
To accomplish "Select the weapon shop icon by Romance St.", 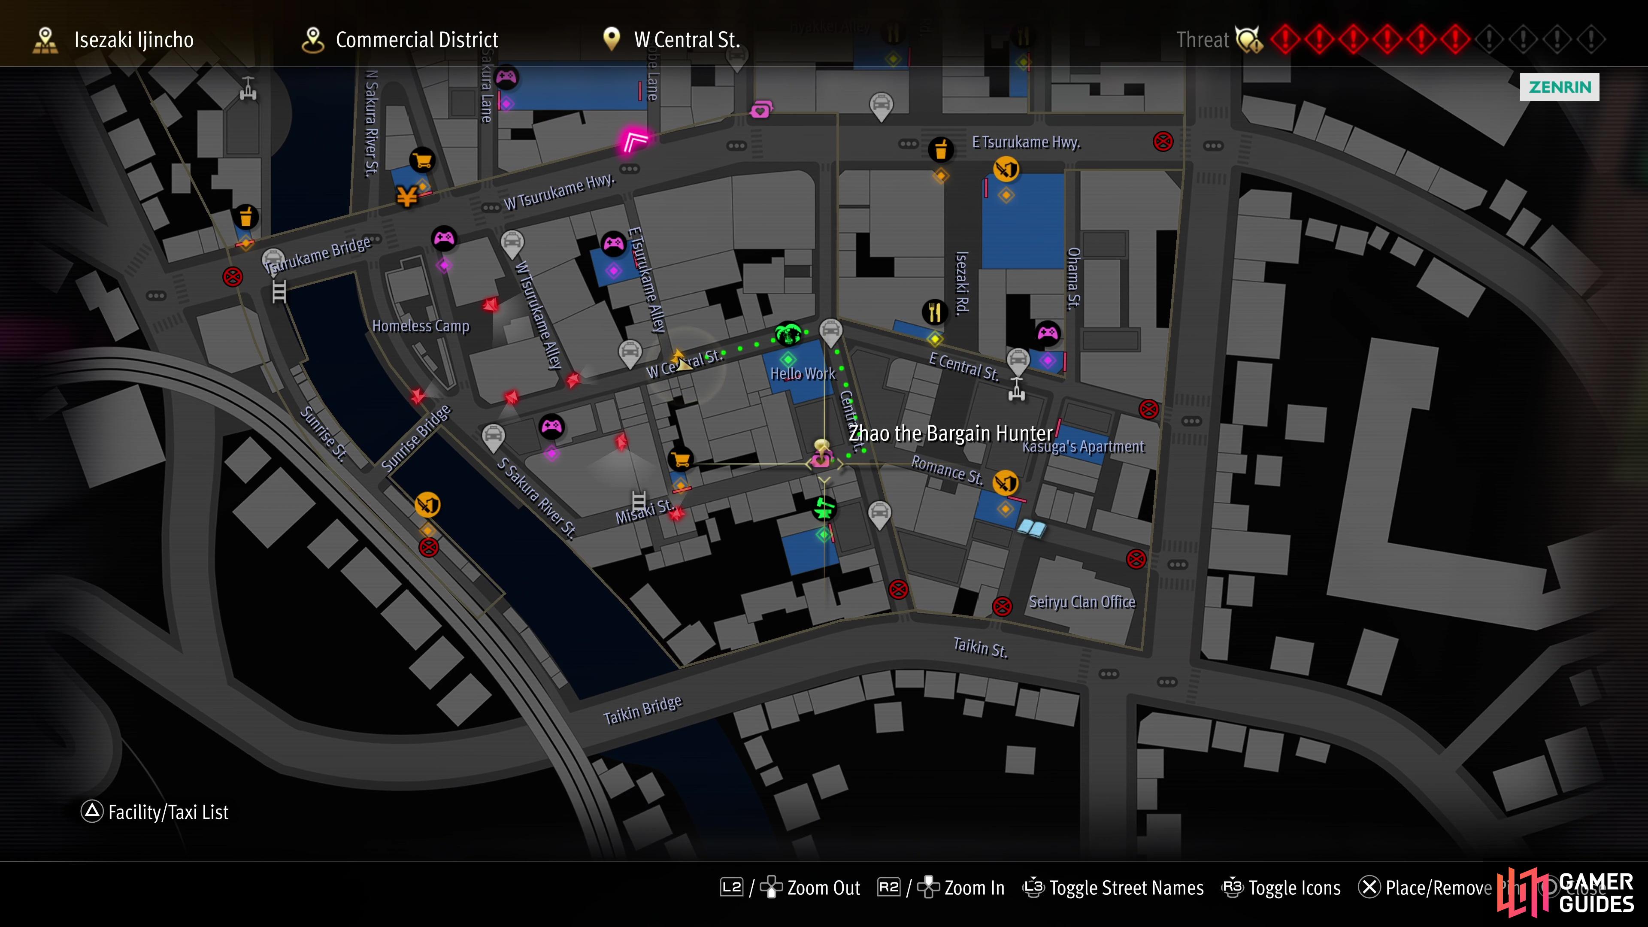I will click(1005, 483).
